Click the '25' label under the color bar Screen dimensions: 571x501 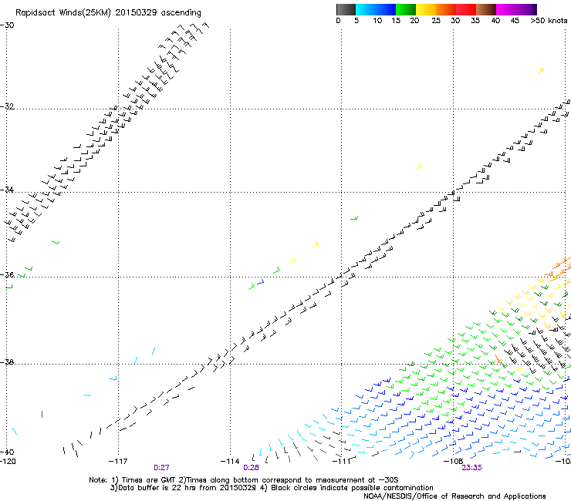click(436, 21)
